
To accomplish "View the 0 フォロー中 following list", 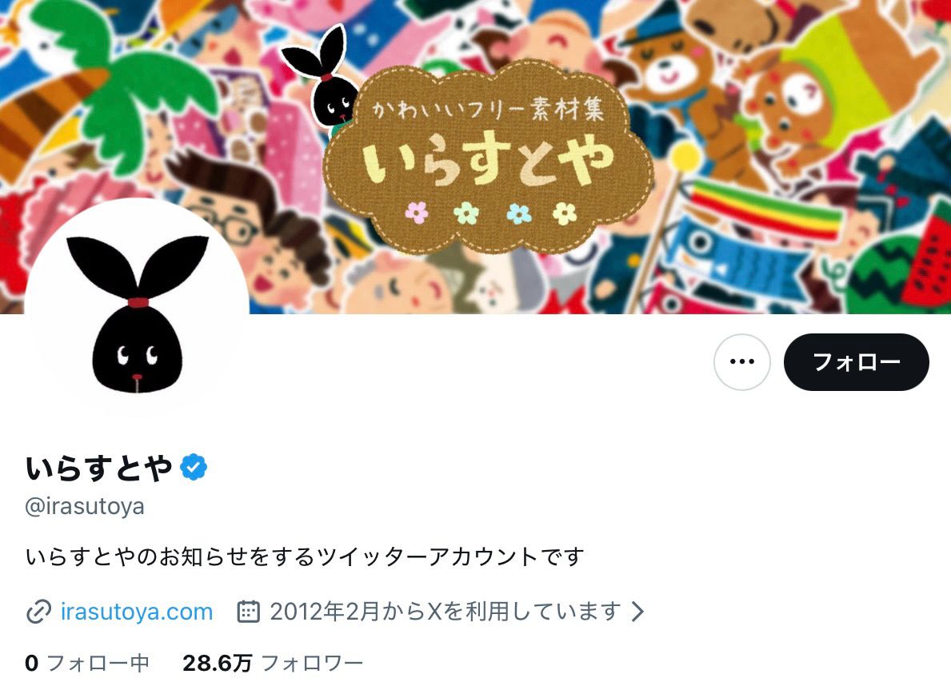I will (x=87, y=663).
